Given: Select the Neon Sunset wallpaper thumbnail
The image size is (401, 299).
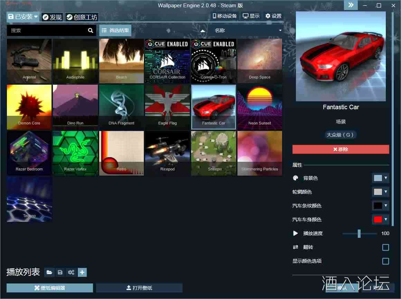Looking at the screenshot, I should [260, 107].
